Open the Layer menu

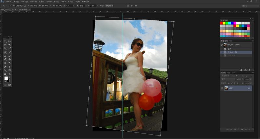coord(33,2)
